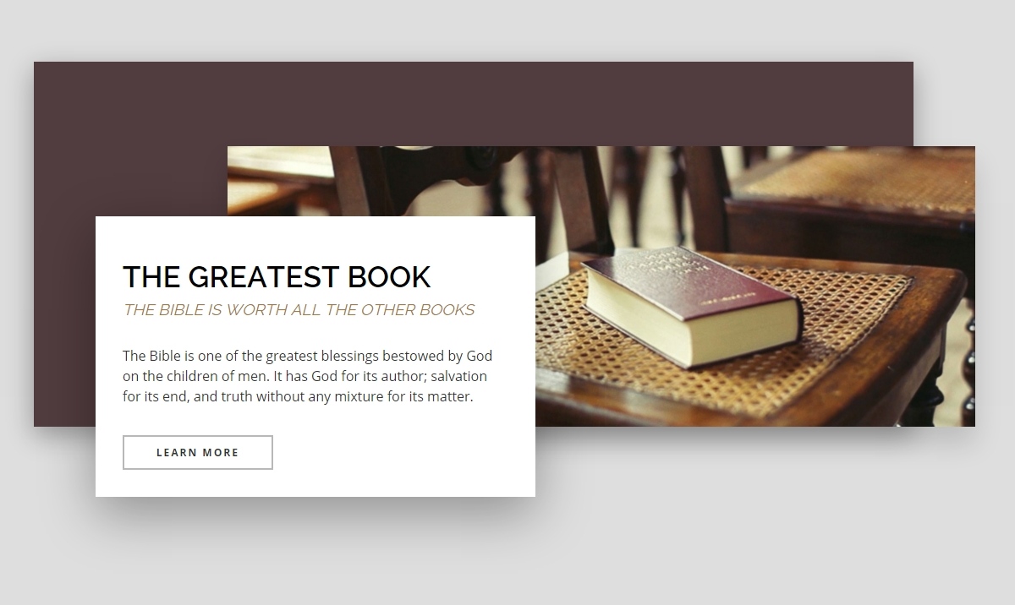
Task: Click the word BOOK in the heading
Action: click(389, 277)
